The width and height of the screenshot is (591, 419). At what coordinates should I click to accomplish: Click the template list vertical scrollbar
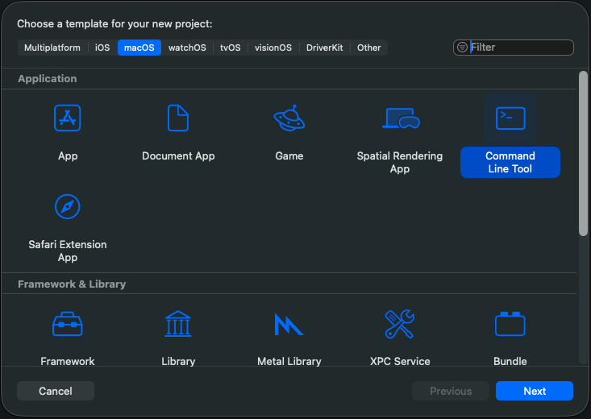pyautogui.click(x=583, y=153)
